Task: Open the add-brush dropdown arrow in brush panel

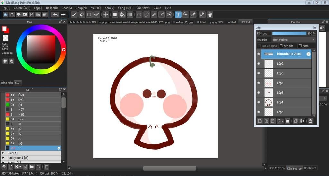Action: (20, 167)
